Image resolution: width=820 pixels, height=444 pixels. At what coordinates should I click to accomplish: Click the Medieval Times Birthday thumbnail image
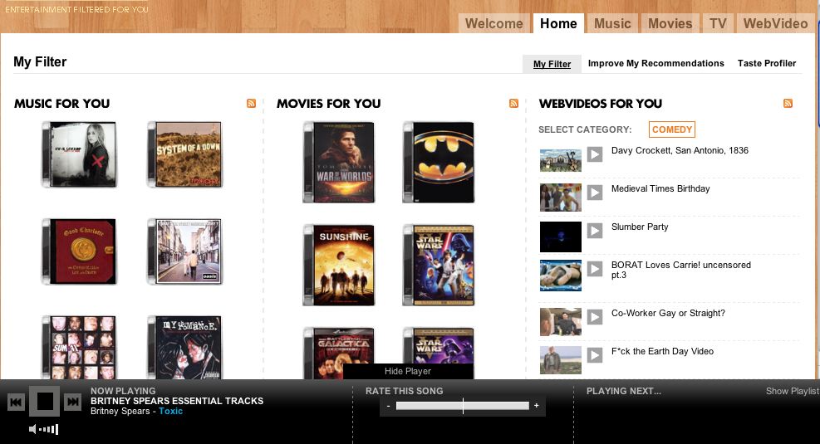click(x=561, y=198)
